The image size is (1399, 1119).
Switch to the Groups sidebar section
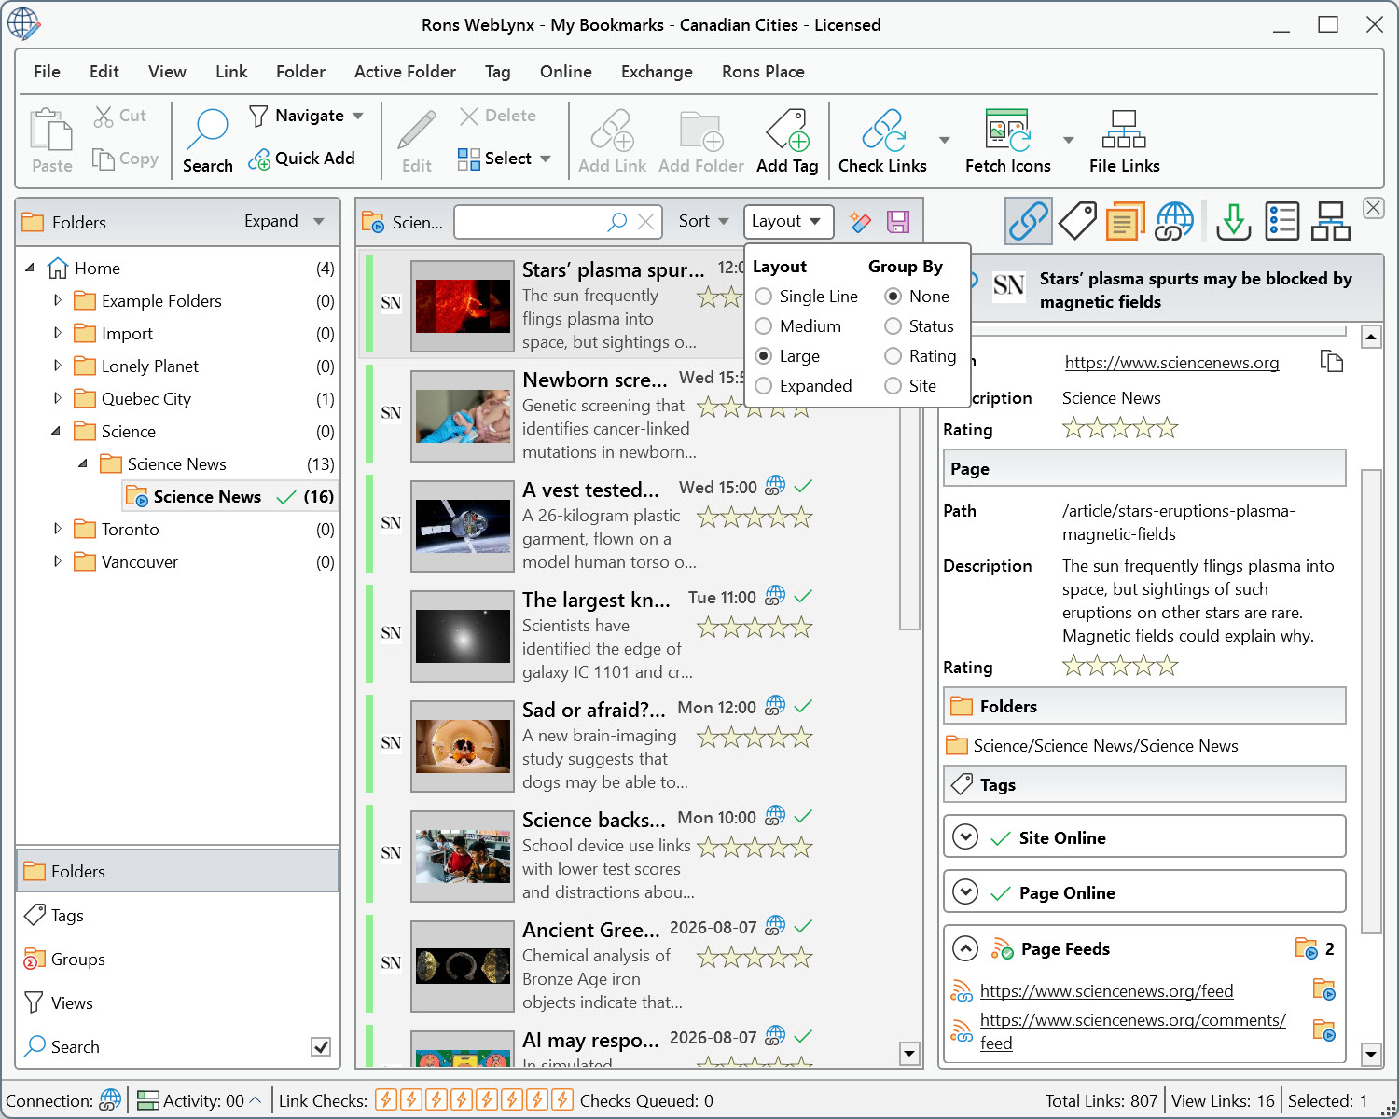177,959
